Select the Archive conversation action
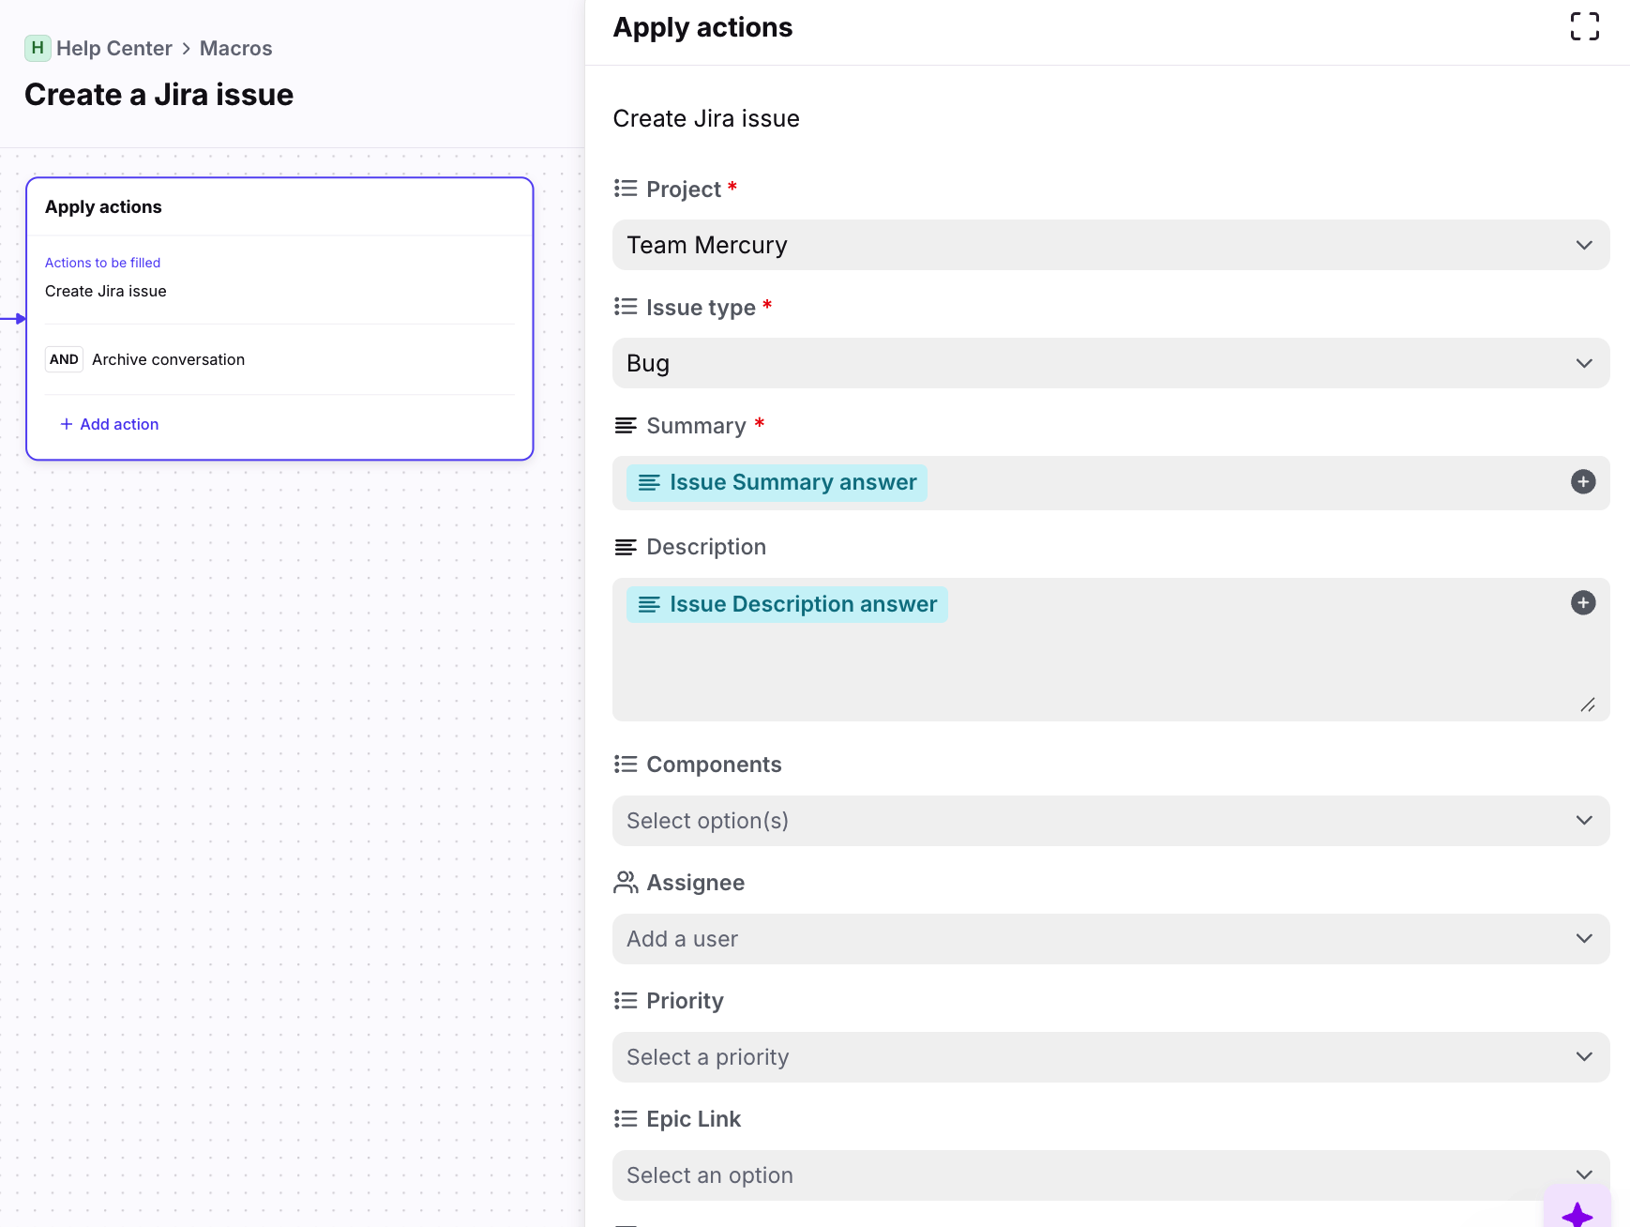Image resolution: width=1630 pixels, height=1227 pixels. tap(168, 360)
